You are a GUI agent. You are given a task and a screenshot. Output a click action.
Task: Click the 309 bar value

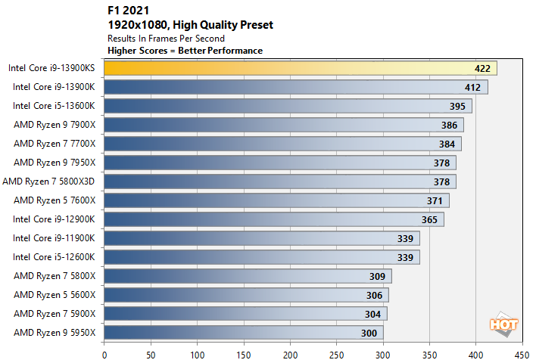click(377, 277)
